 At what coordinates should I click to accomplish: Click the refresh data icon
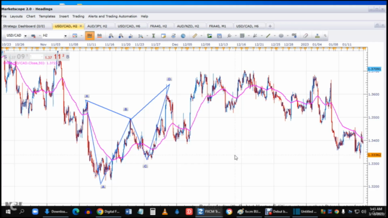173,36
